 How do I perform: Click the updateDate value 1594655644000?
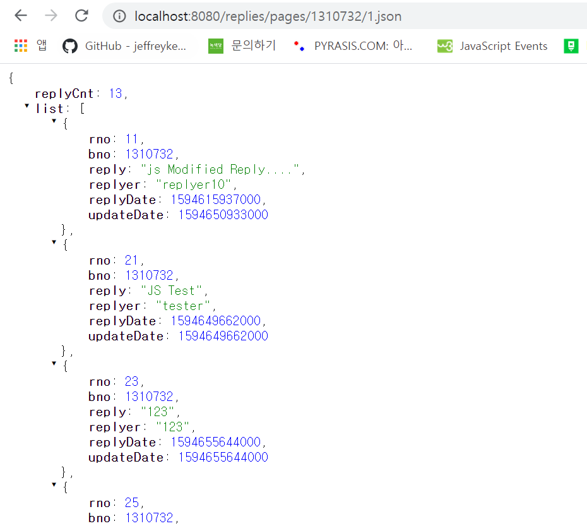pos(223,457)
